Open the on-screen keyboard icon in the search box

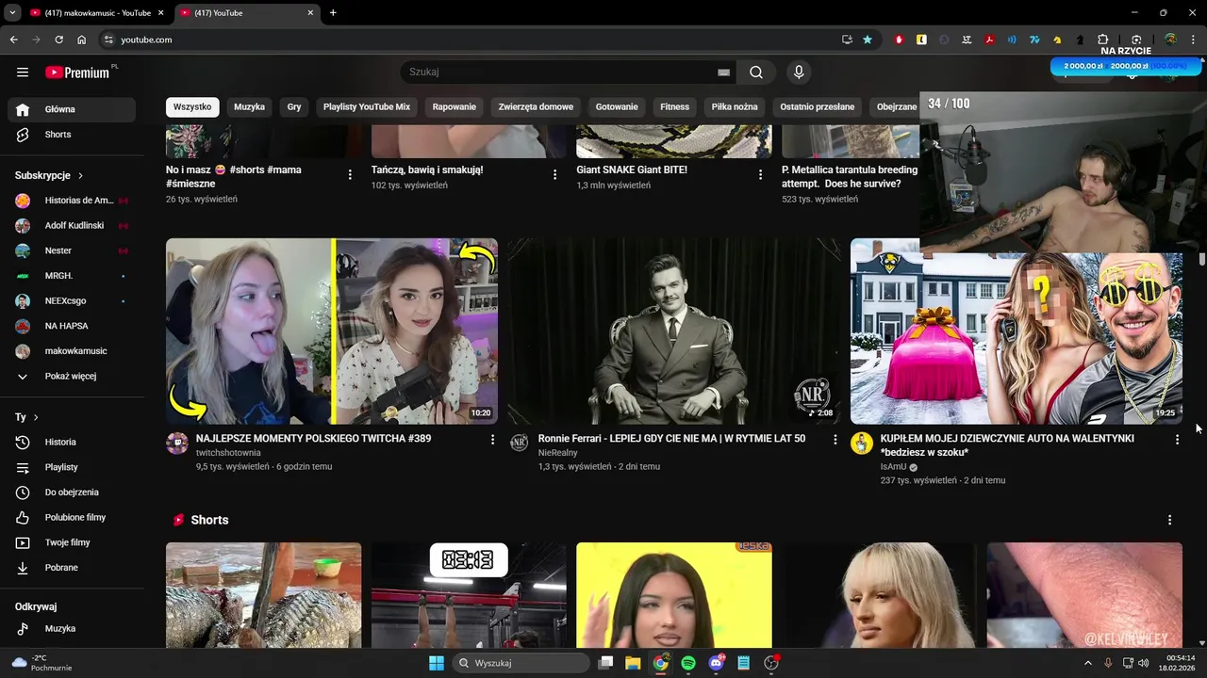pos(723,73)
